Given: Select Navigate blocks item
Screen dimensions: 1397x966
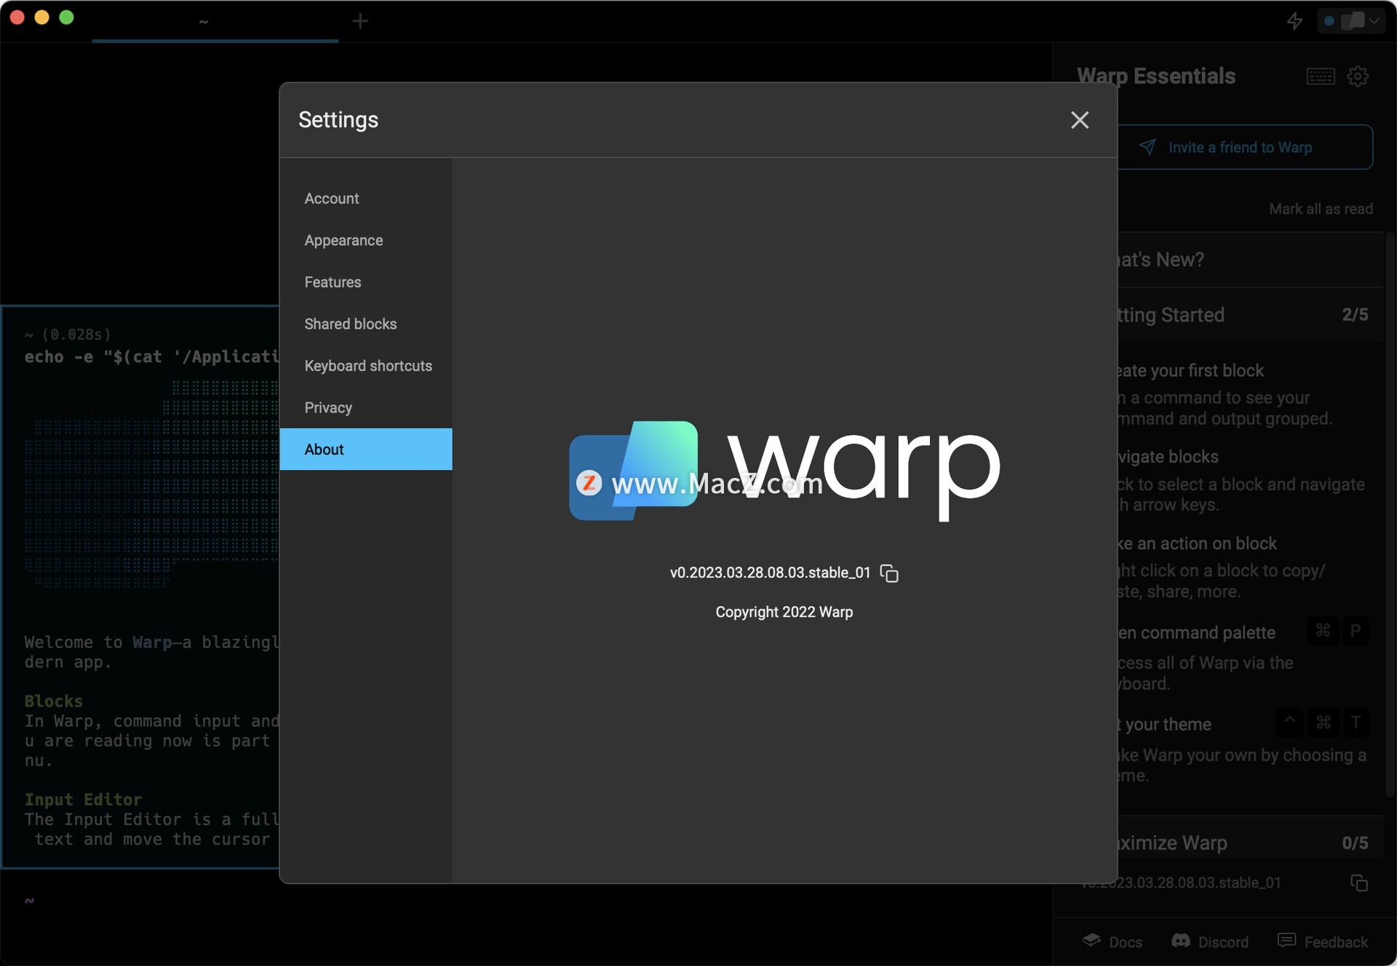Looking at the screenshot, I should pyautogui.click(x=1244, y=481).
